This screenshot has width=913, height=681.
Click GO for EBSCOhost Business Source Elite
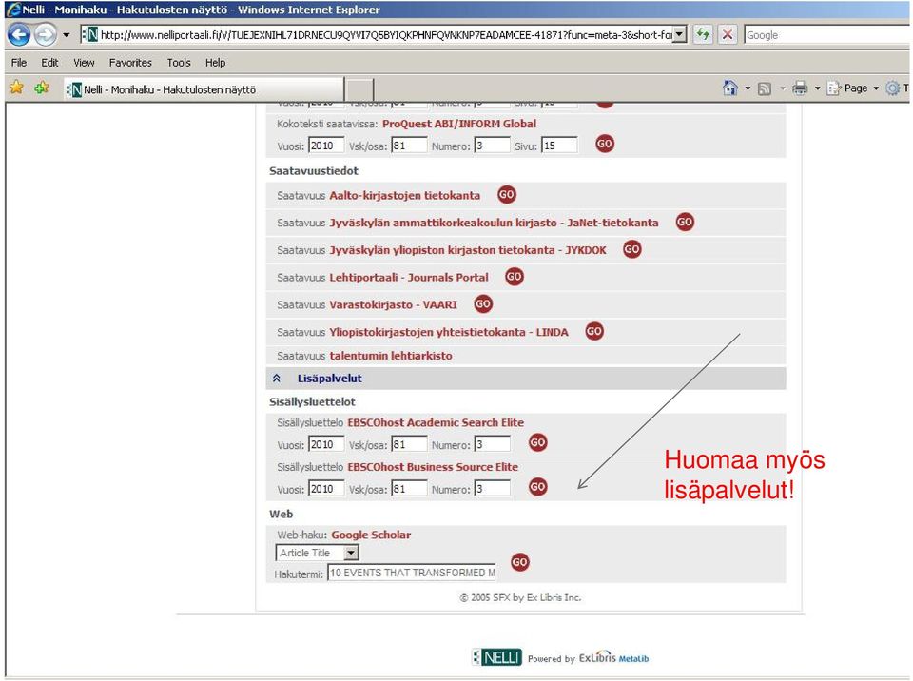[538, 486]
